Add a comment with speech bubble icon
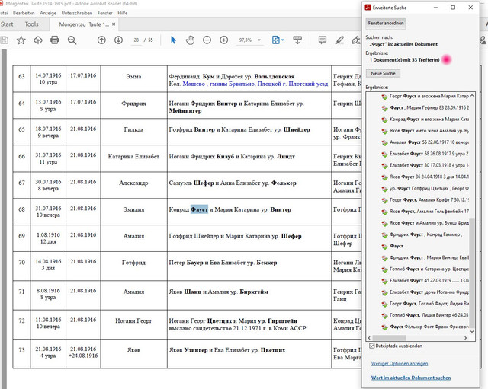Screen dimensions: 488x389 click(x=322, y=40)
